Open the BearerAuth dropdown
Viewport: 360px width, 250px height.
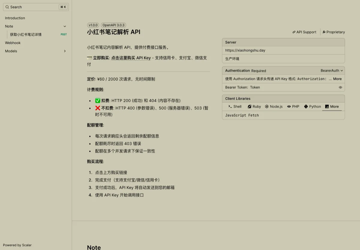(332, 71)
